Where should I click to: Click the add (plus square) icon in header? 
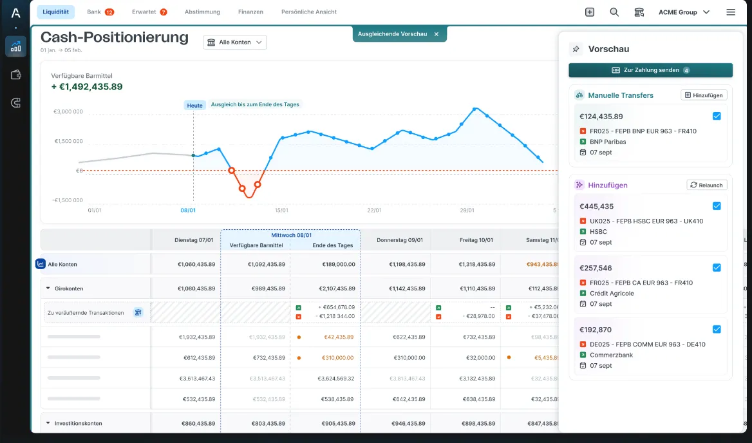click(x=589, y=12)
